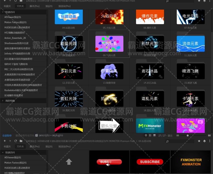Click the aescripts + aeplugins logo

[49, 135]
